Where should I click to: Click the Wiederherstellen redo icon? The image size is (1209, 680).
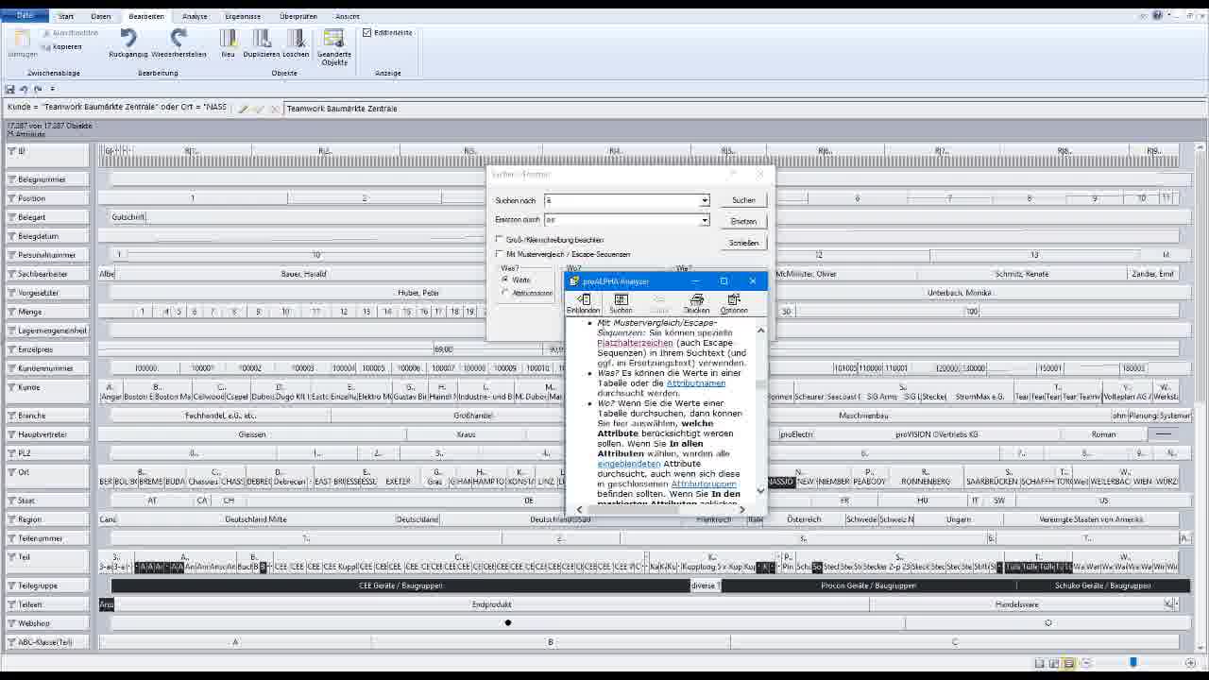click(179, 38)
